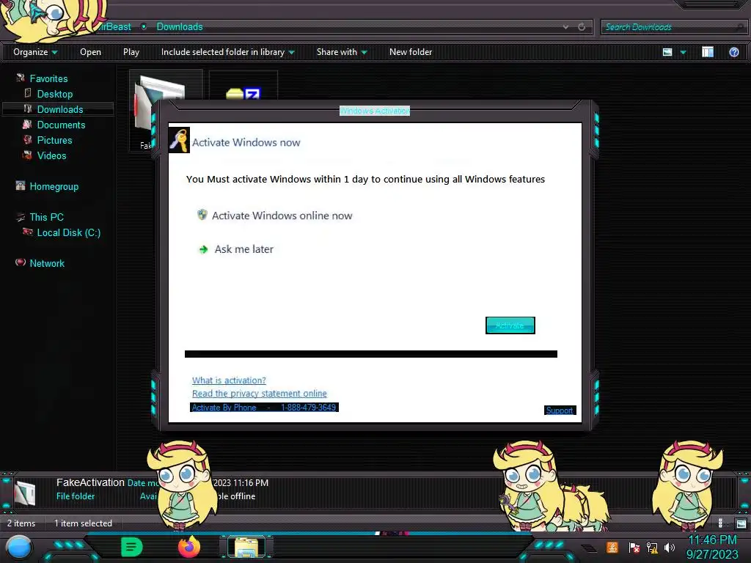Open Action Center flag tray icon
Viewport: 751px width, 563px height.
[634, 548]
